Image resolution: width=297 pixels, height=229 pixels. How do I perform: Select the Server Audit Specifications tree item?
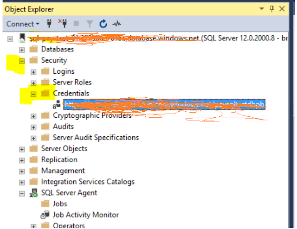click(96, 138)
